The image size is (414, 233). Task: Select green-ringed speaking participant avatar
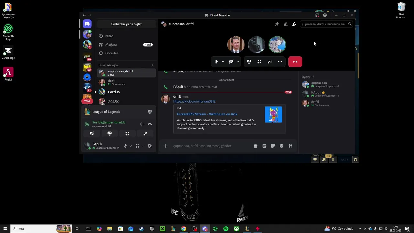(x=277, y=45)
